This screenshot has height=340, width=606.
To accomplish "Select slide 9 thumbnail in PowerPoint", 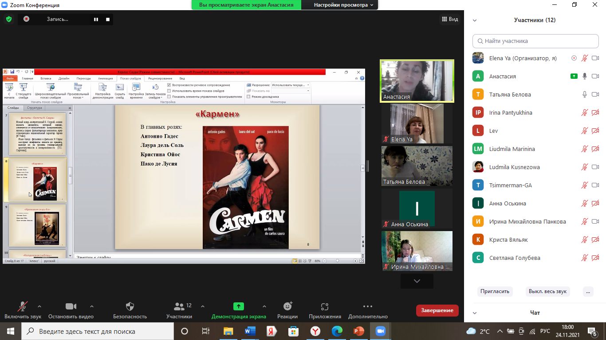I will [x=37, y=225].
